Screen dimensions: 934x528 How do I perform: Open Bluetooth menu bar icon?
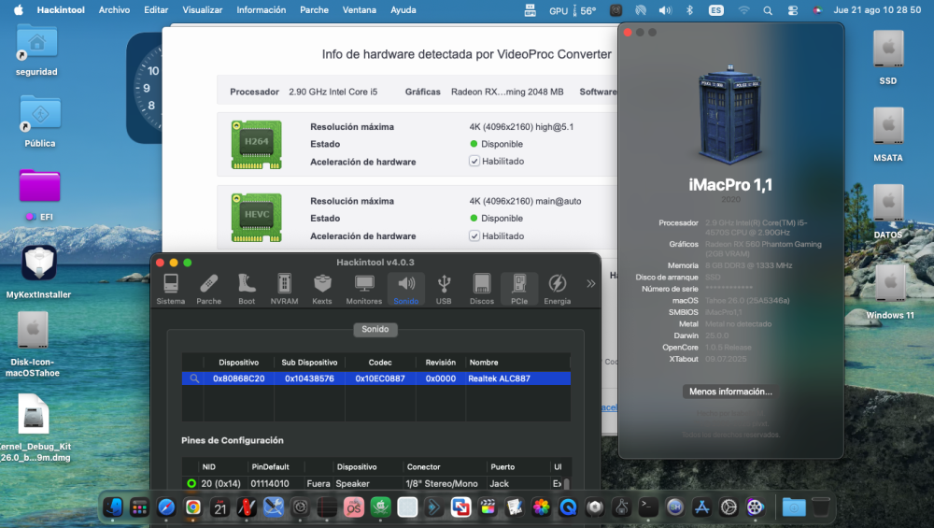[690, 10]
